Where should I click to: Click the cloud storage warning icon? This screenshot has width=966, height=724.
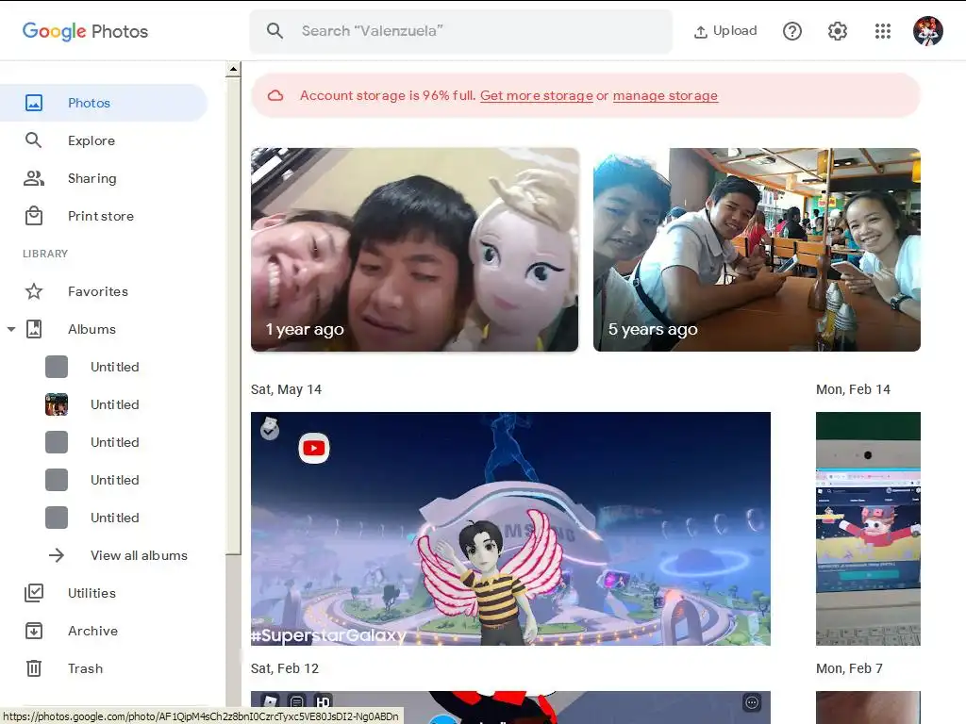click(275, 95)
